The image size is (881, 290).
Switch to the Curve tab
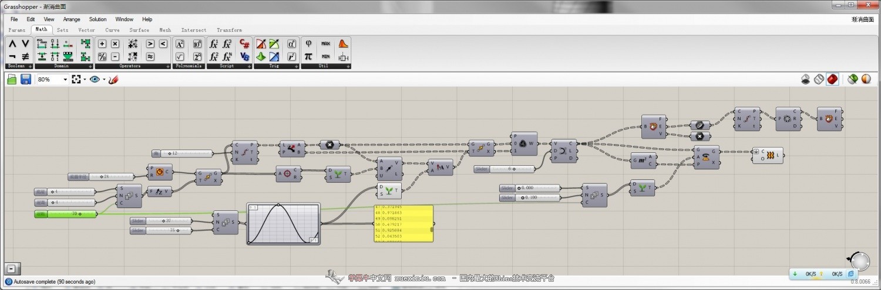point(112,30)
